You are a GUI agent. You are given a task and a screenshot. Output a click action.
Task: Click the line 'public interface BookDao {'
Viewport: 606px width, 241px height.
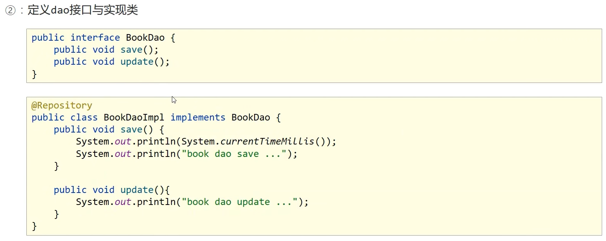104,38
